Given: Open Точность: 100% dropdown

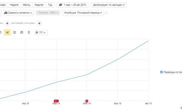Looking at the screenshot, I should point(48,13).
